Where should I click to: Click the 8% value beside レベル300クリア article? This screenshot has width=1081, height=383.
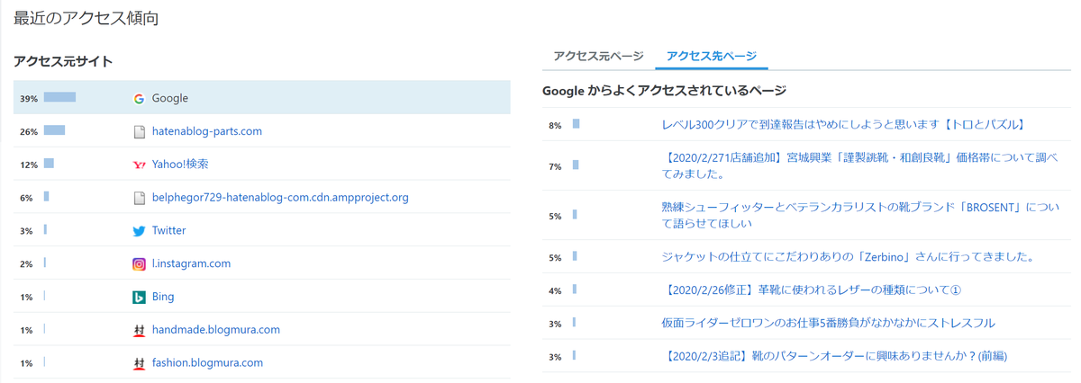pos(555,126)
